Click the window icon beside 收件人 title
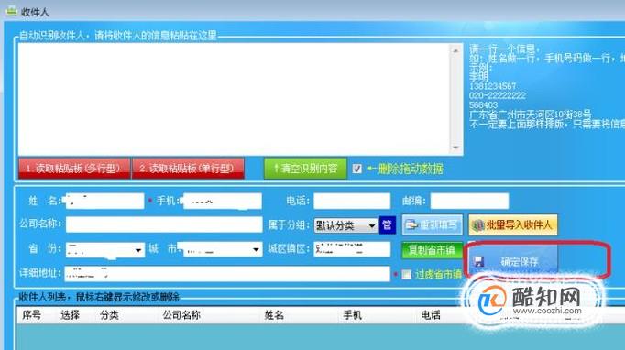The height and width of the screenshot is (350, 625). coord(12,11)
